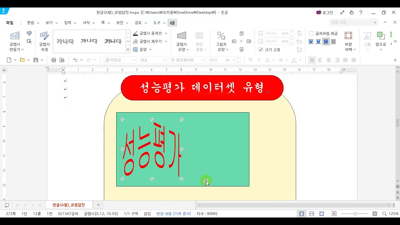
Task: Uncheck the 크기 고정 checkbox
Action: pos(261,50)
